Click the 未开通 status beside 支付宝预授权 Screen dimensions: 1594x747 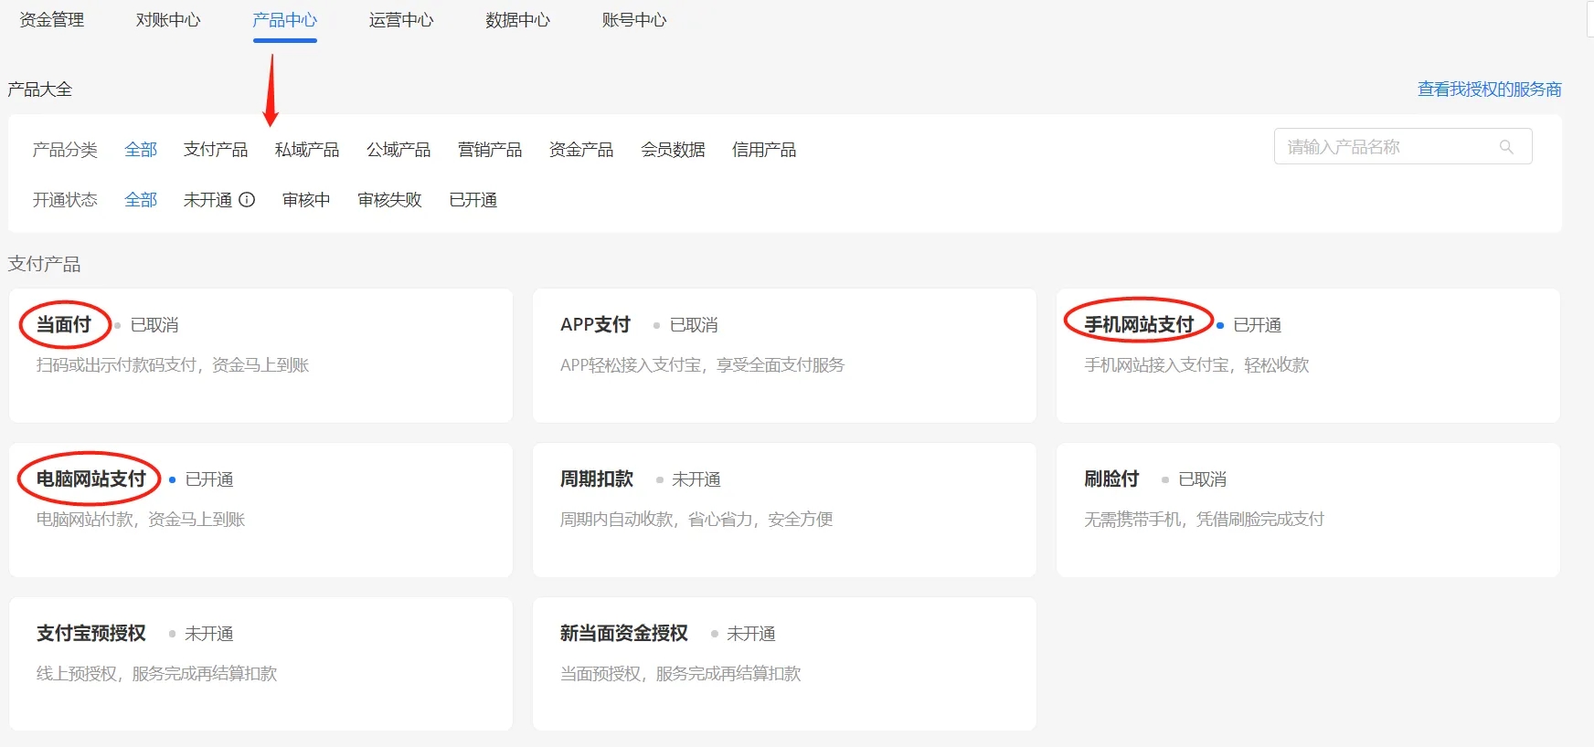pyautogui.click(x=209, y=634)
